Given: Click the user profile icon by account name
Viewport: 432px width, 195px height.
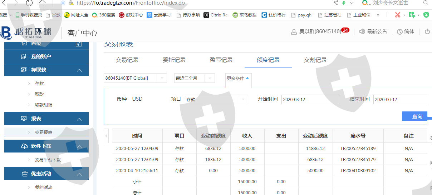Looking at the screenshot, I should 294,31.
